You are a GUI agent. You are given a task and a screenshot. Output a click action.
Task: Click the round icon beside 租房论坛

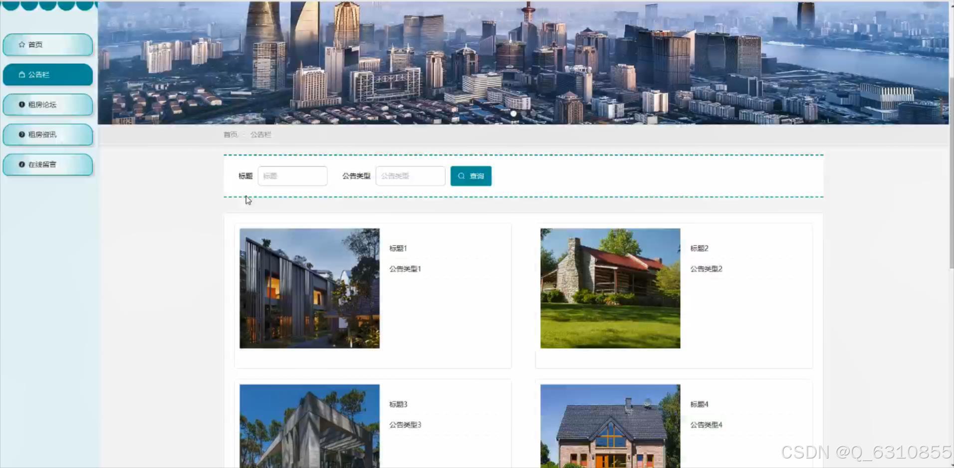(22, 104)
